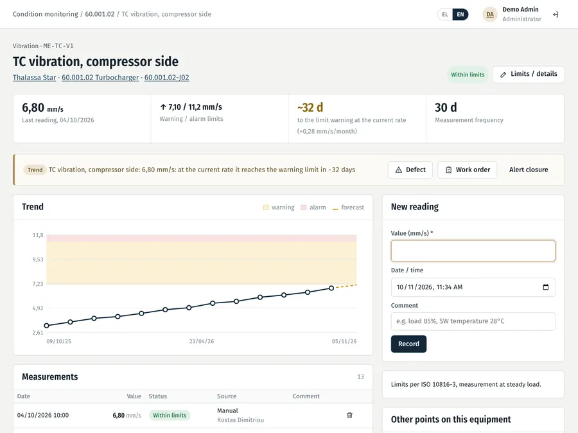Click the Date column header in Measurements
The width and height of the screenshot is (578, 433).
(24, 396)
